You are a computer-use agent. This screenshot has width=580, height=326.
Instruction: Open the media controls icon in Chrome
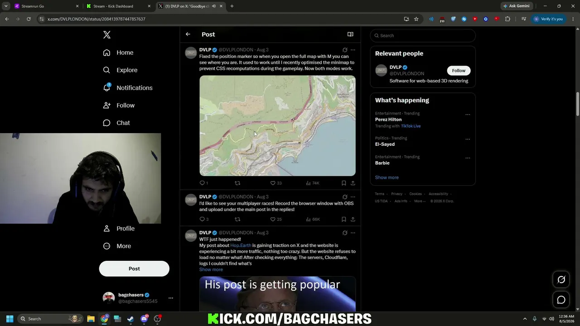pyautogui.click(x=524, y=19)
